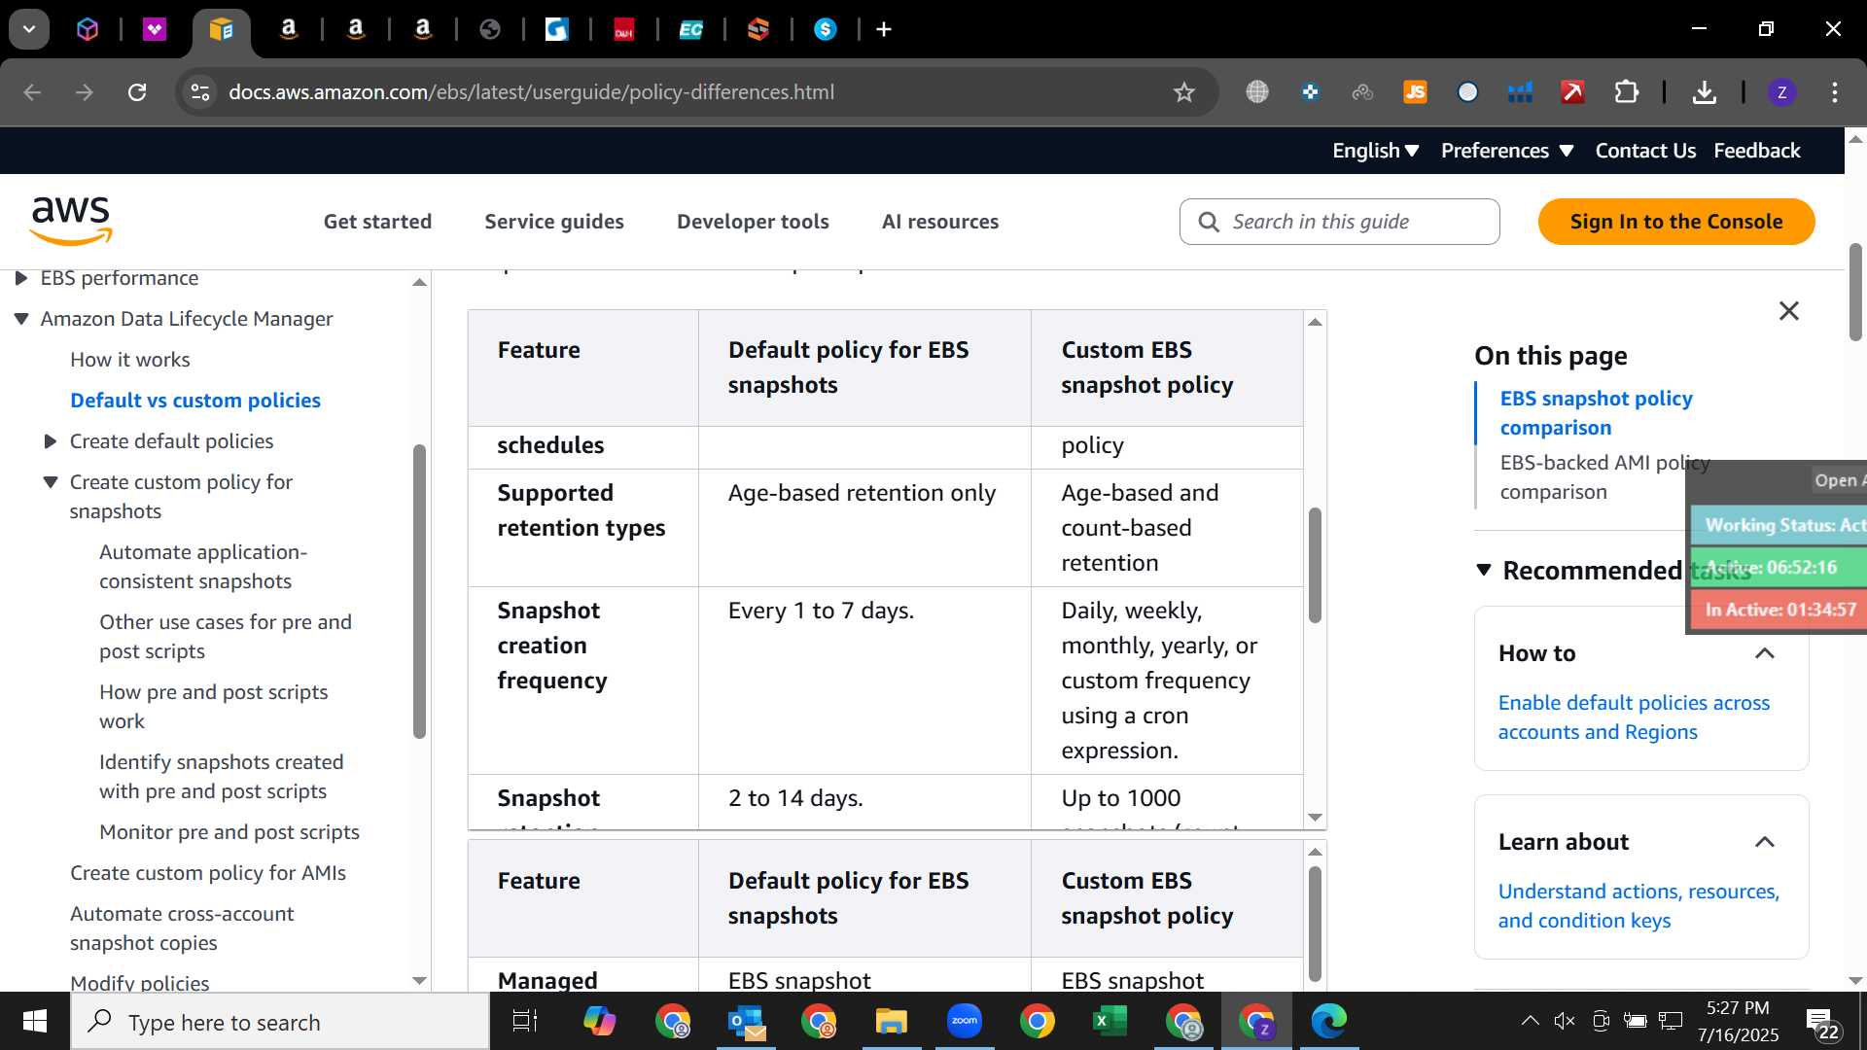Screen dimensions: 1867x1050
Task: Bookmark this page with the star icon
Action: click(x=1183, y=92)
